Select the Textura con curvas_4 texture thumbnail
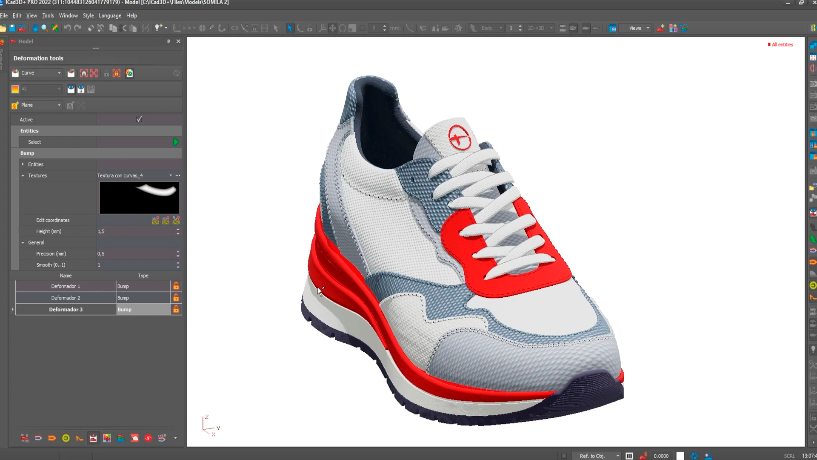Screen dimensions: 817x460 (139, 198)
